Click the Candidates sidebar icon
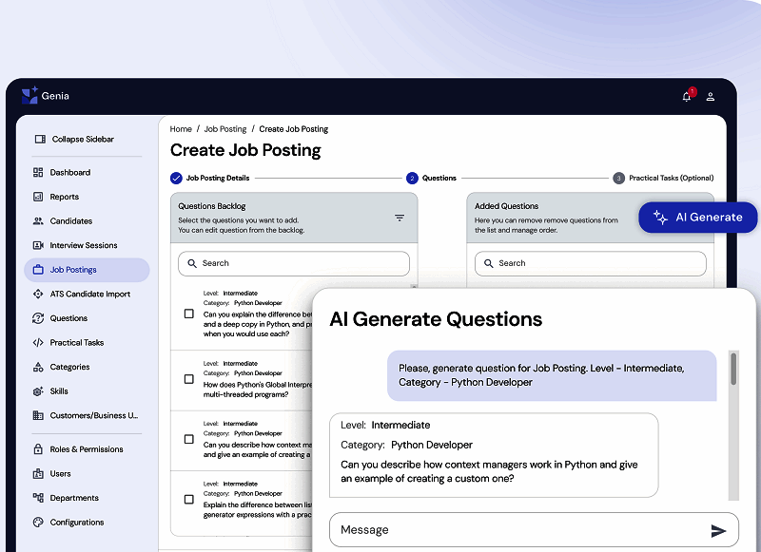The width and height of the screenshot is (761, 552). (37, 220)
